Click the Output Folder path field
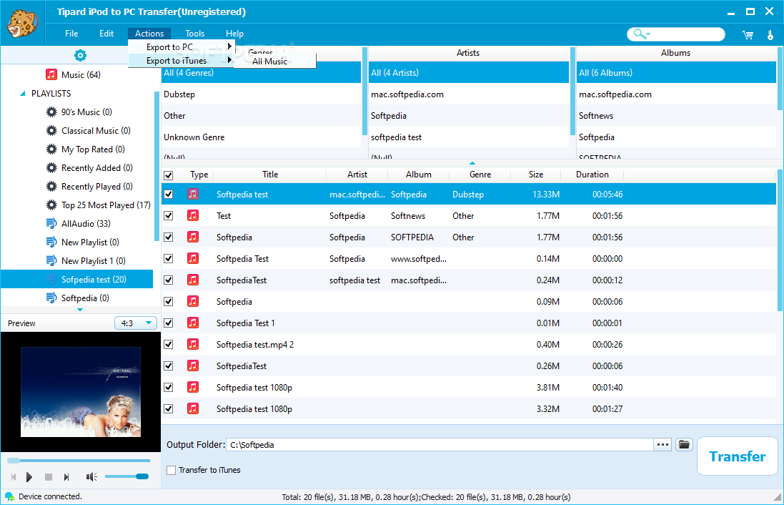The width and height of the screenshot is (784, 505). click(x=440, y=444)
